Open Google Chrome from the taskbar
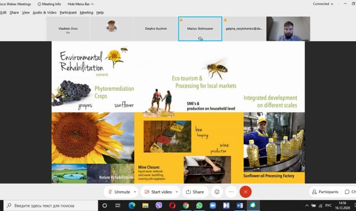 [x=186, y=206]
